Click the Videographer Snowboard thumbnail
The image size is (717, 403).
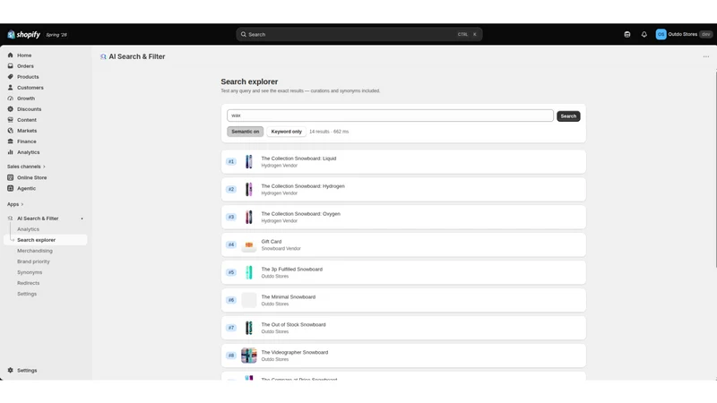[x=249, y=356]
